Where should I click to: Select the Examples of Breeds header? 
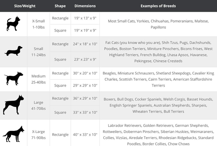(158, 6)
